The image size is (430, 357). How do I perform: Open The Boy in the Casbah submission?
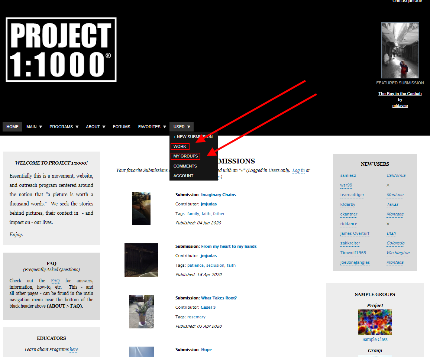[400, 94]
